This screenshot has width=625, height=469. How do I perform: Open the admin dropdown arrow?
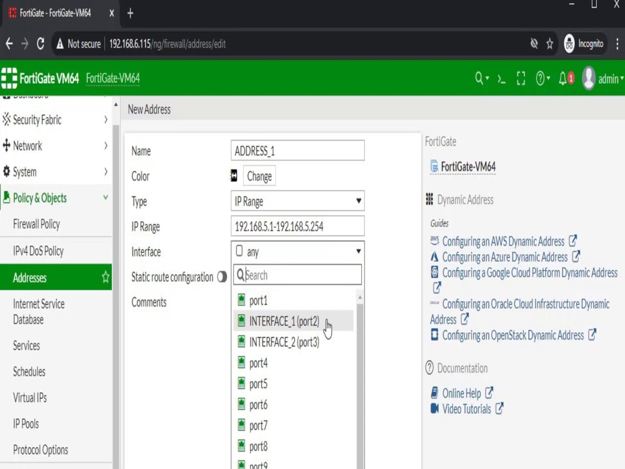point(622,79)
